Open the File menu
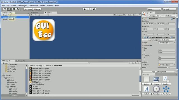 (3, 6)
